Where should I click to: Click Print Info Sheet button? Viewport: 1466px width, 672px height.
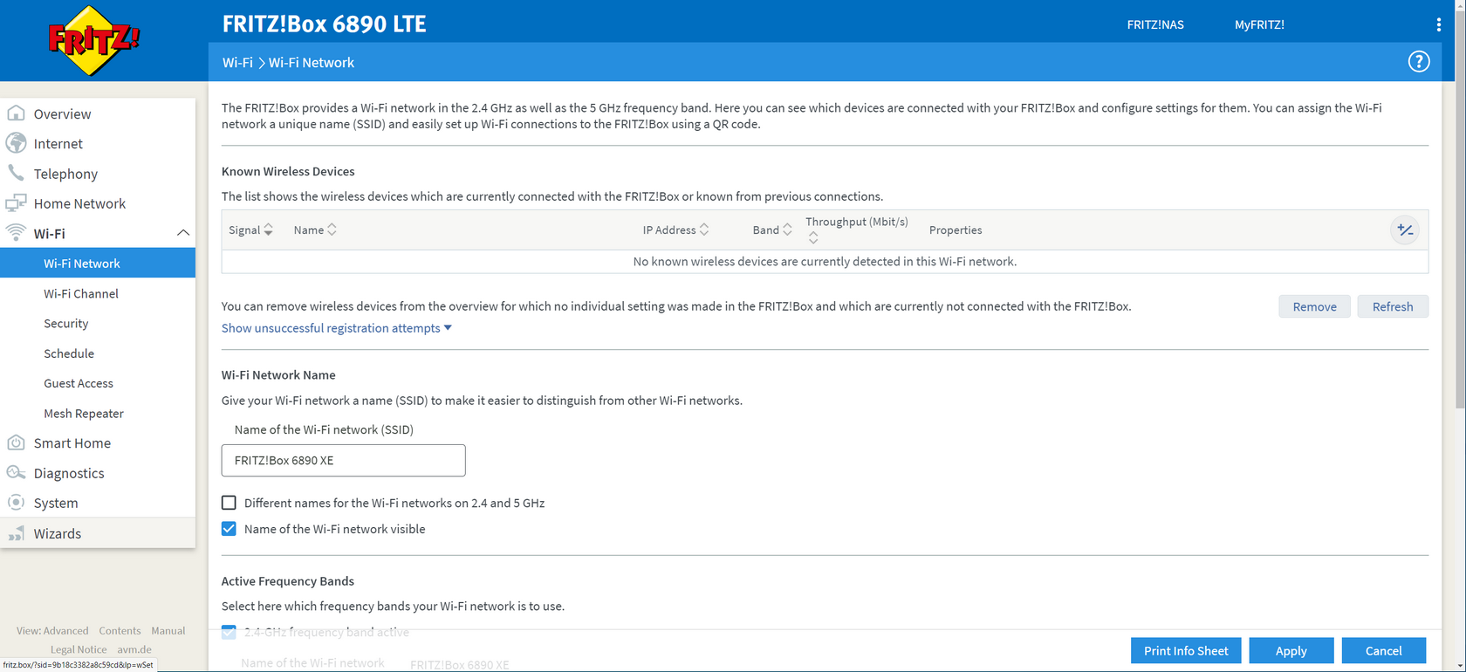coord(1186,650)
